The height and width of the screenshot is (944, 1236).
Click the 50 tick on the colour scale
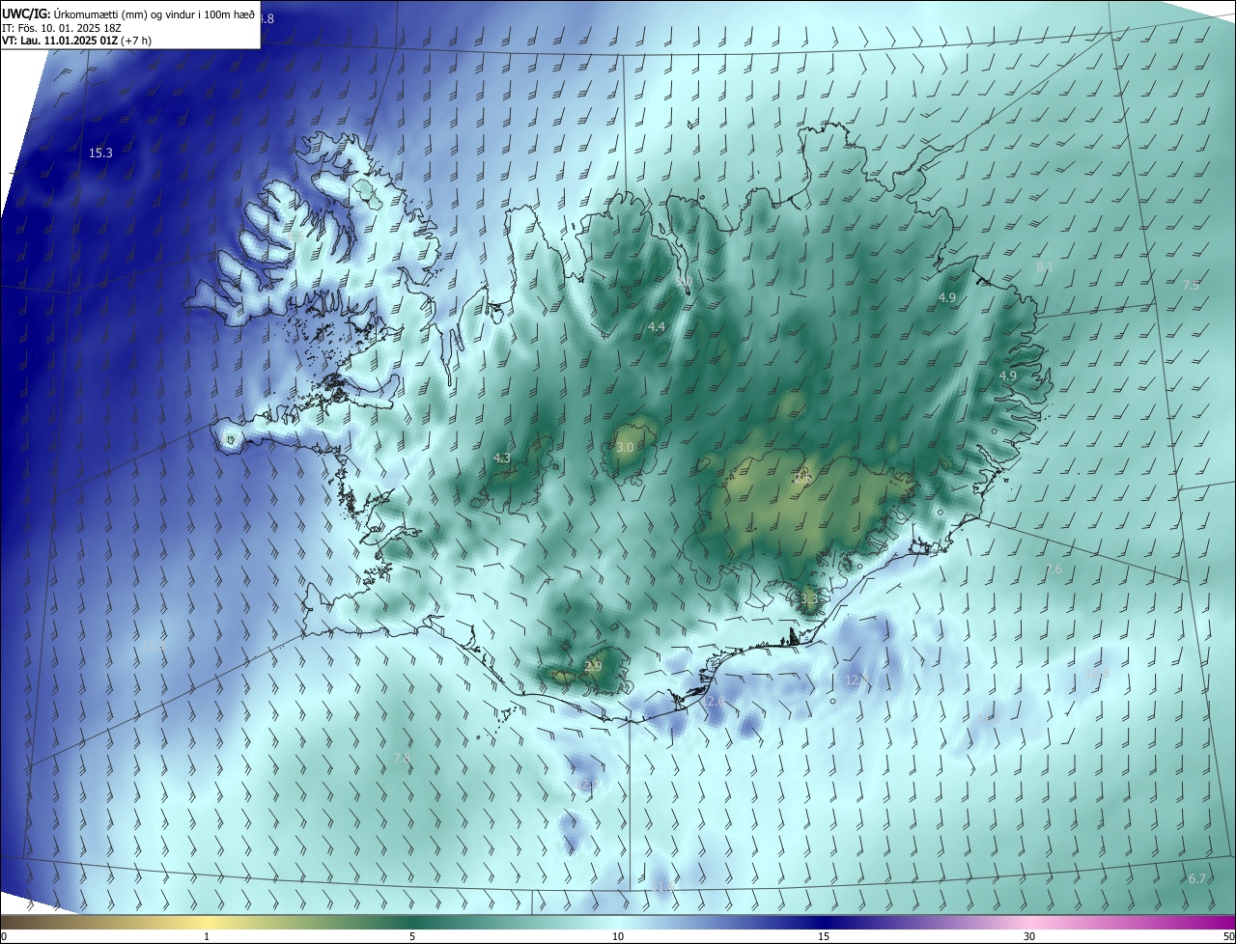[1228, 936]
